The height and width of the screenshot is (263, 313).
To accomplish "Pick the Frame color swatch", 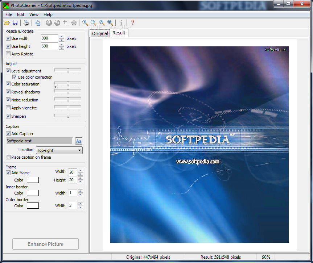I will click(x=33, y=180).
